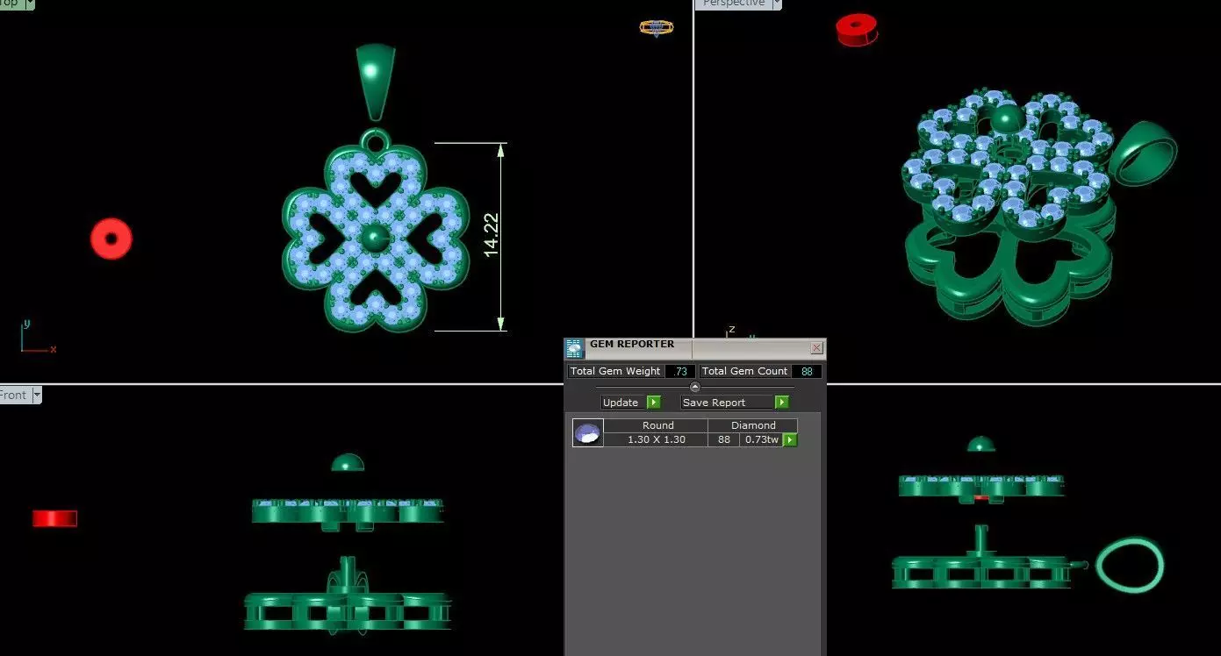Image resolution: width=1221 pixels, height=656 pixels.
Task: Click the Total Gem Count value field
Action: pyautogui.click(x=807, y=371)
